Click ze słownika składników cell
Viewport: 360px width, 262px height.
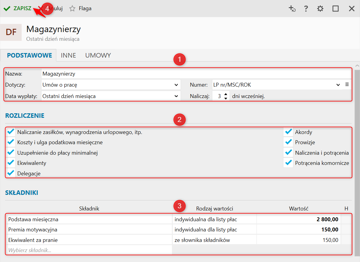tap(214, 240)
